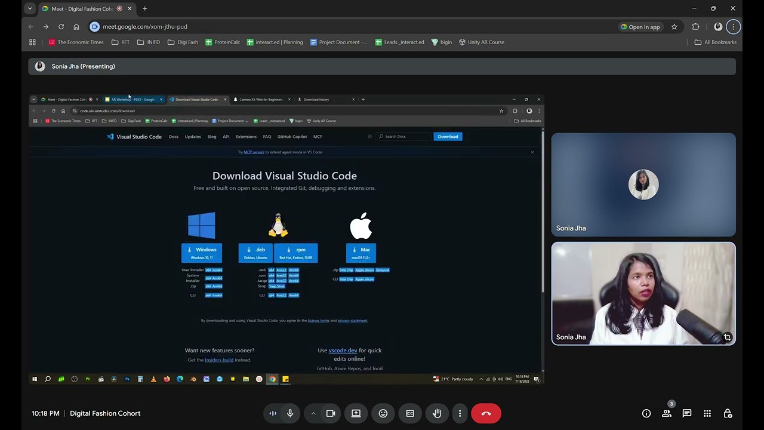Open the GitHub Copilot menu item
This screenshot has height=430, width=764.
(292, 137)
